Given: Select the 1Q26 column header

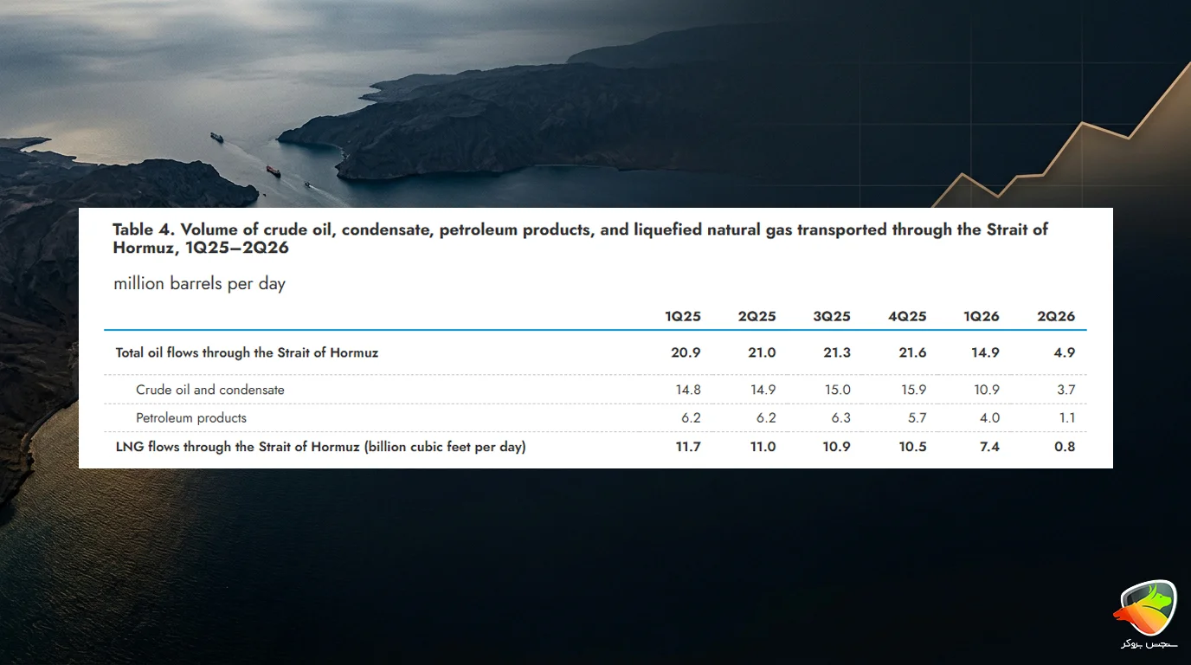Looking at the screenshot, I should coord(982,316).
